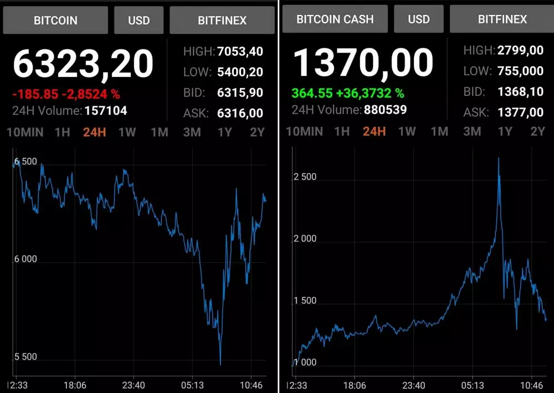The image size is (554, 393).
Task: Open the USD selector on Bitcoin Cash panel
Action: (419, 18)
